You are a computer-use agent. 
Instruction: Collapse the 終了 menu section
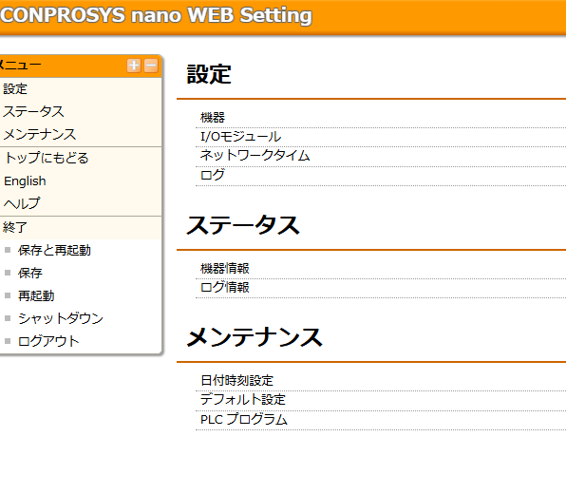15,227
